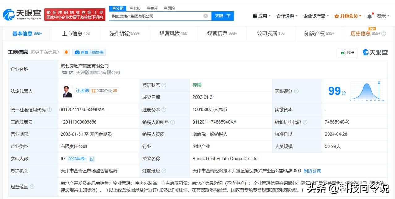The image size is (395, 199).
Task: Open the 参保人数 trend chart icon
Action: 92,159
